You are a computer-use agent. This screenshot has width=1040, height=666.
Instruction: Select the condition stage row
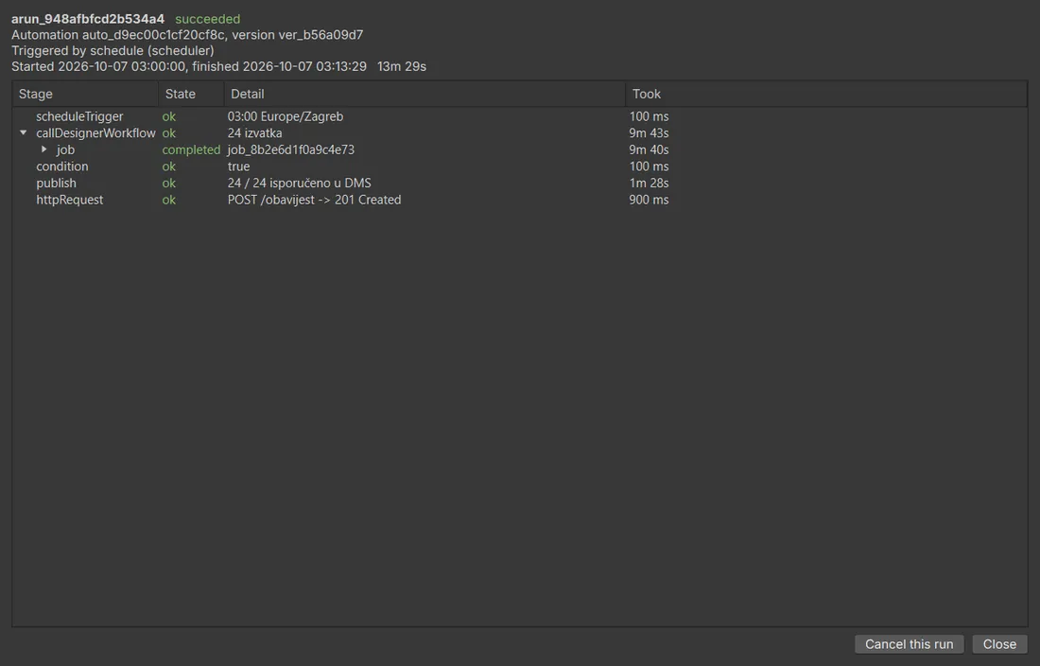pos(520,166)
